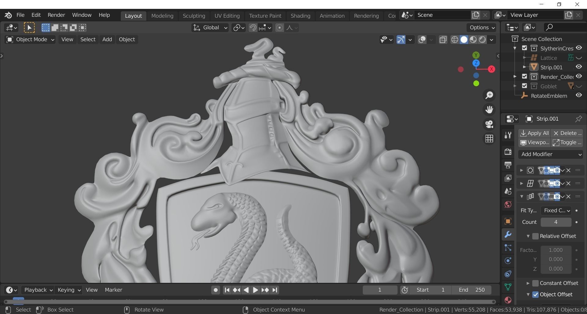Open the Output properties tab
Screen dimensions: 587x314
(x=508, y=165)
